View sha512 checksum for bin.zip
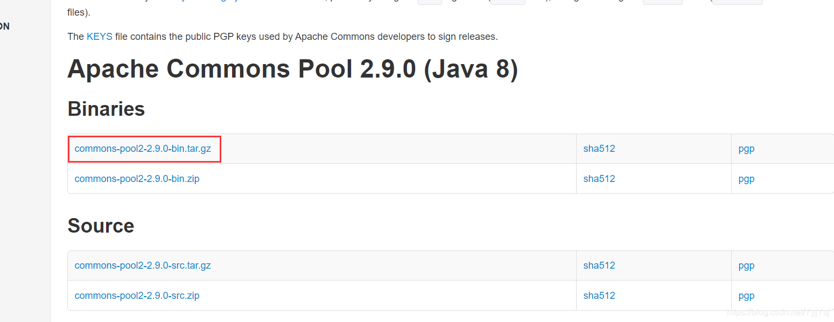834x322 pixels. tap(599, 178)
